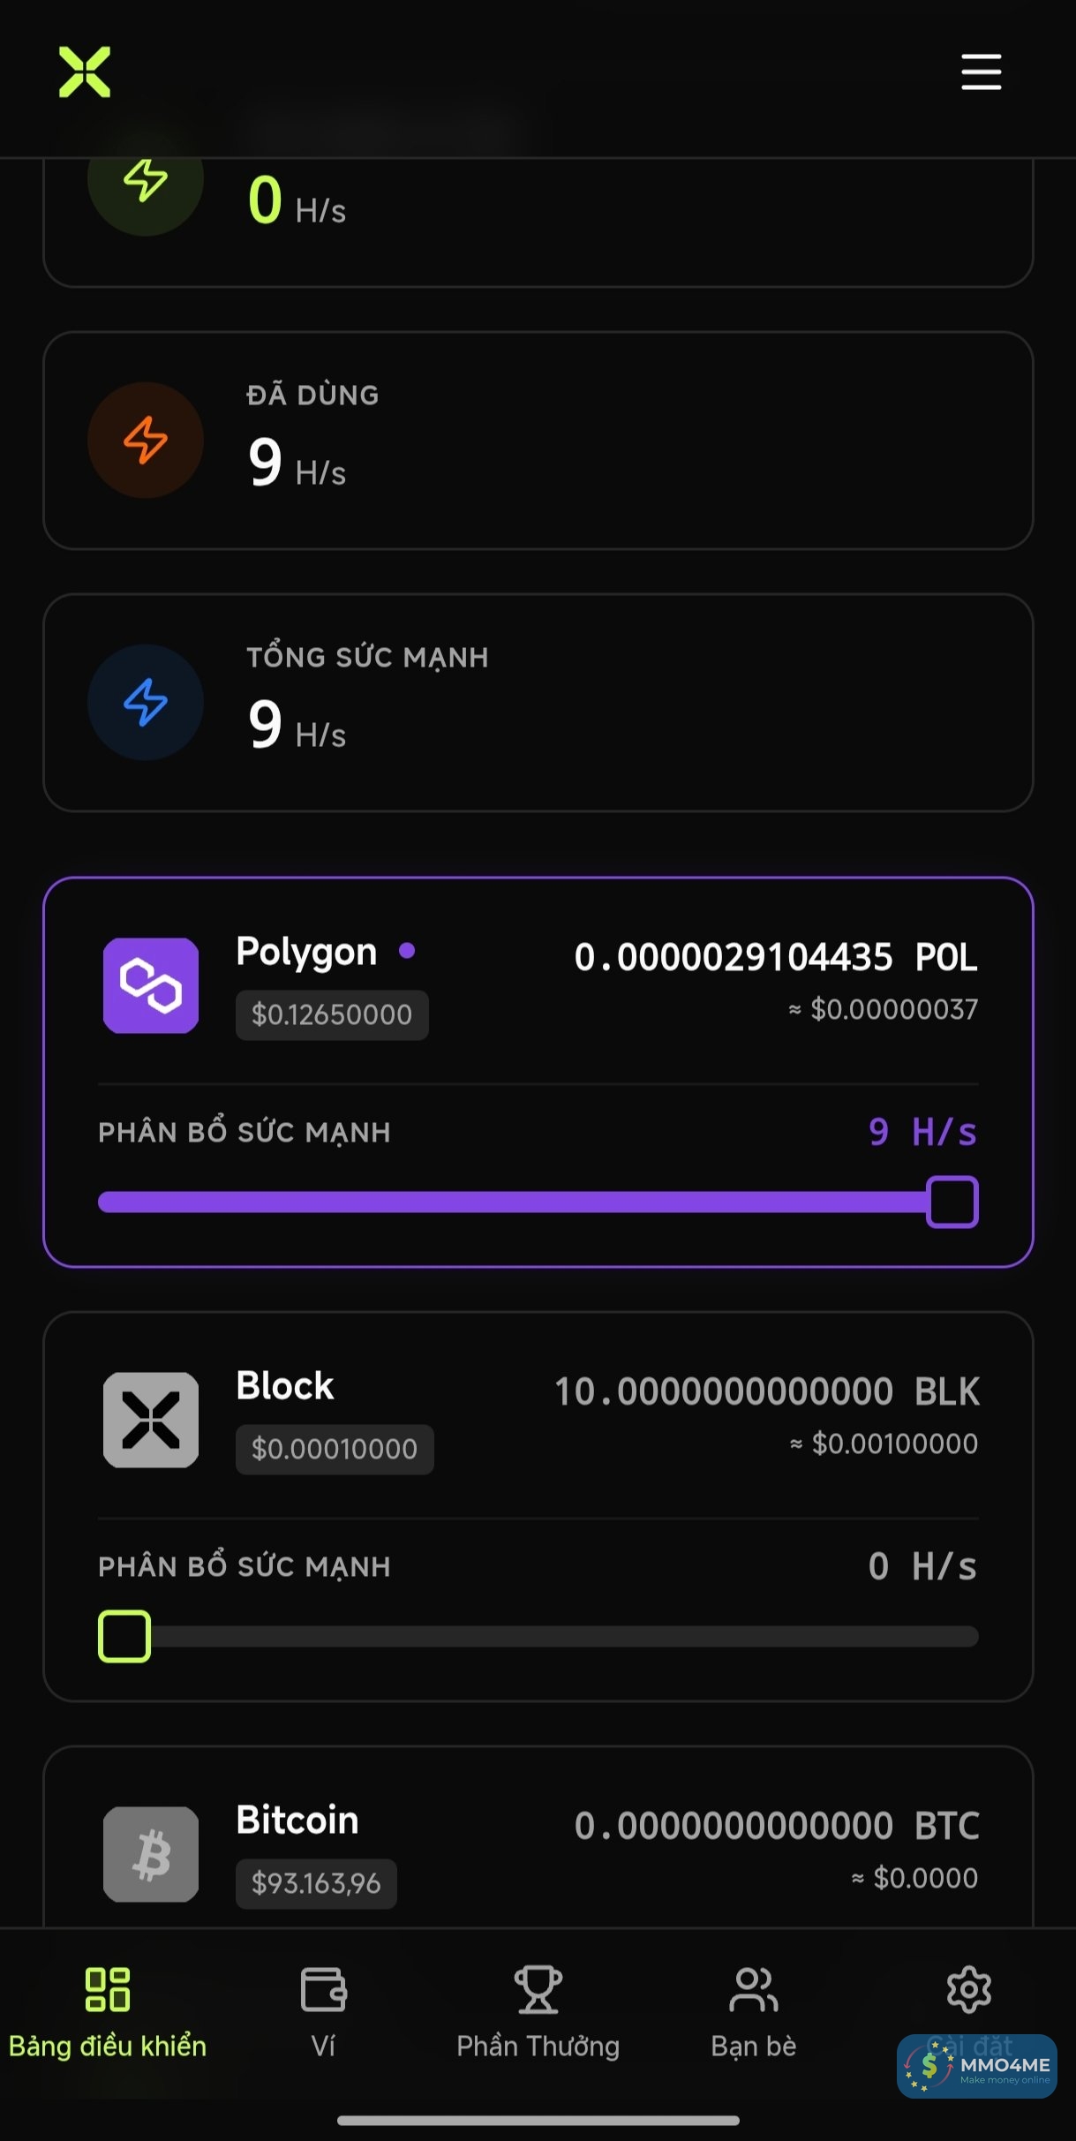Tap the orange lightning icon for Đã Dùng
Screen dimensions: 1076x2141
coord(146,440)
